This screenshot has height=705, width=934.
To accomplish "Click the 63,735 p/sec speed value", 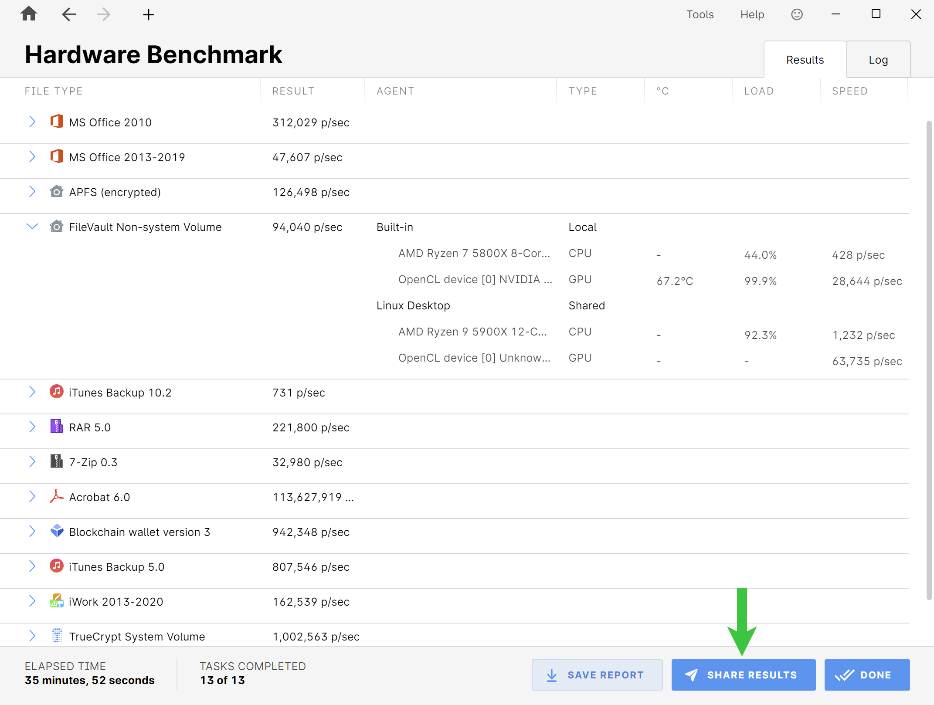I will click(x=867, y=361).
